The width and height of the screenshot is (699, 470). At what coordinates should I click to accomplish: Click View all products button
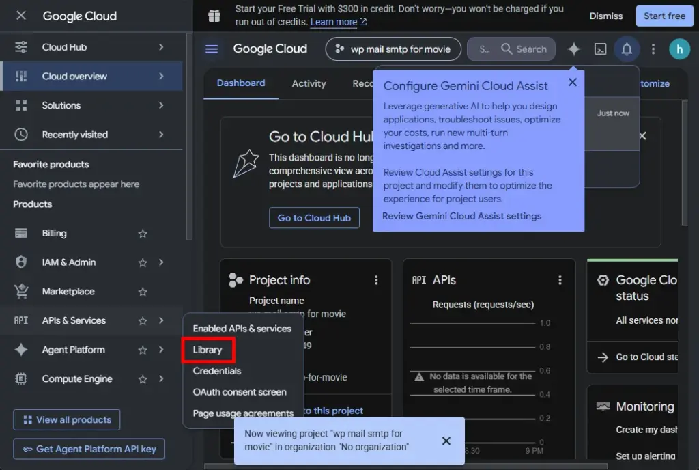[66, 419]
